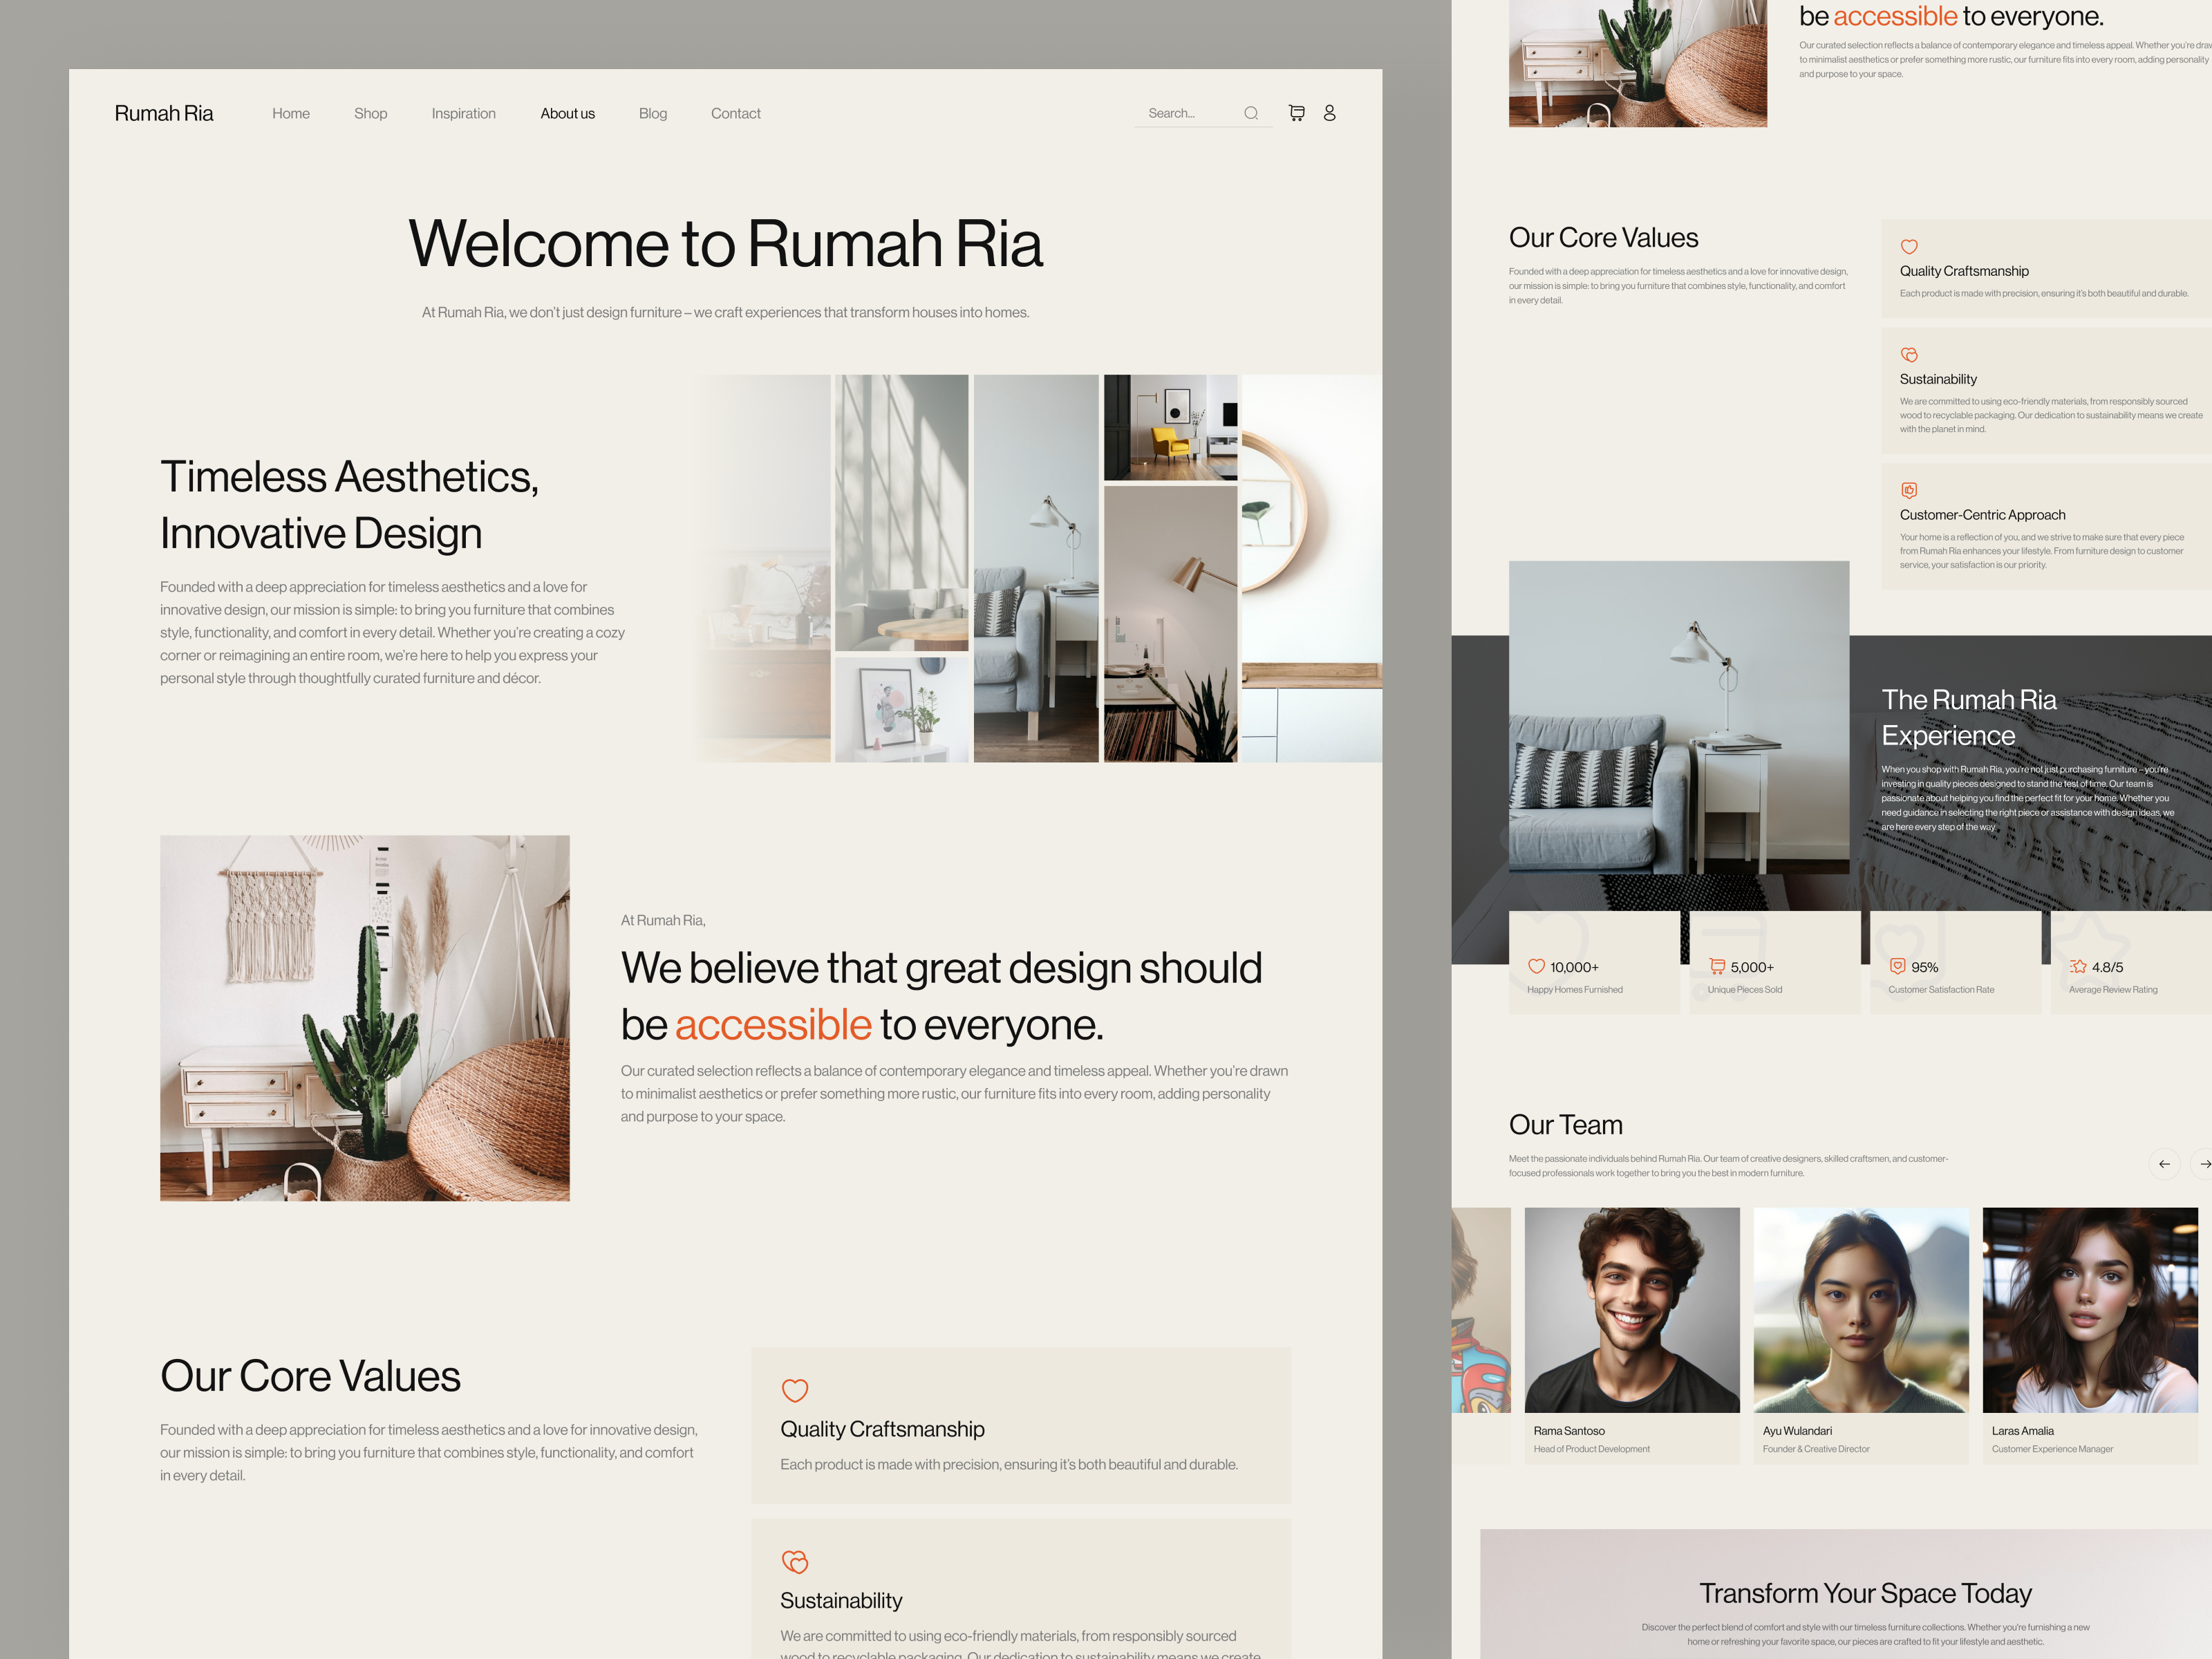The width and height of the screenshot is (2212, 1659).
Task: Click Rama Santoso team photo
Action: pyautogui.click(x=1632, y=1310)
